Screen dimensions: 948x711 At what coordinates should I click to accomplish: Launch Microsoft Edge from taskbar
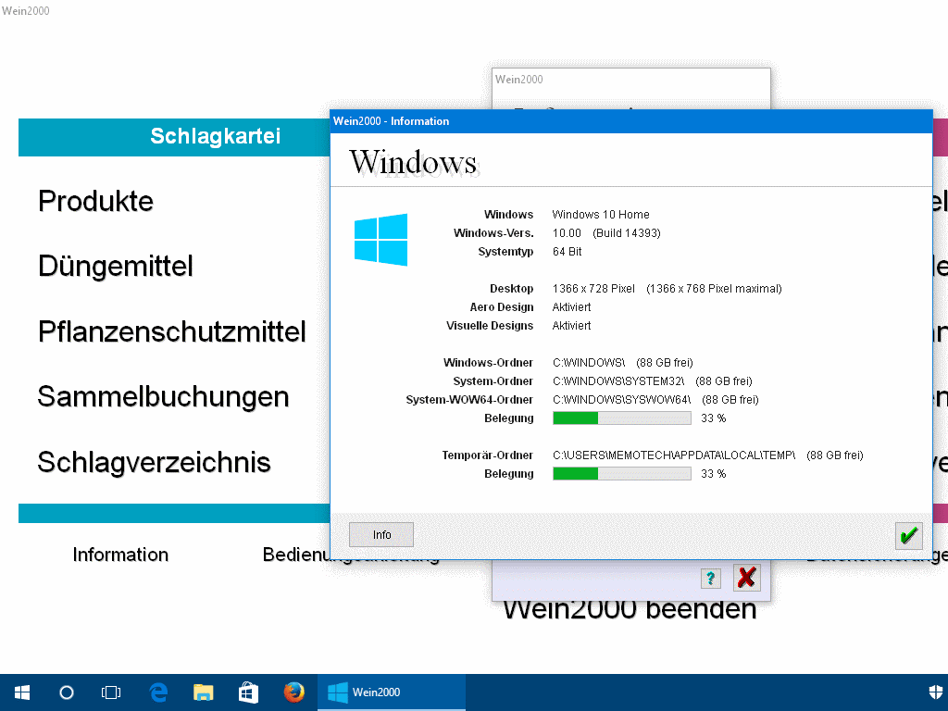pyautogui.click(x=158, y=692)
